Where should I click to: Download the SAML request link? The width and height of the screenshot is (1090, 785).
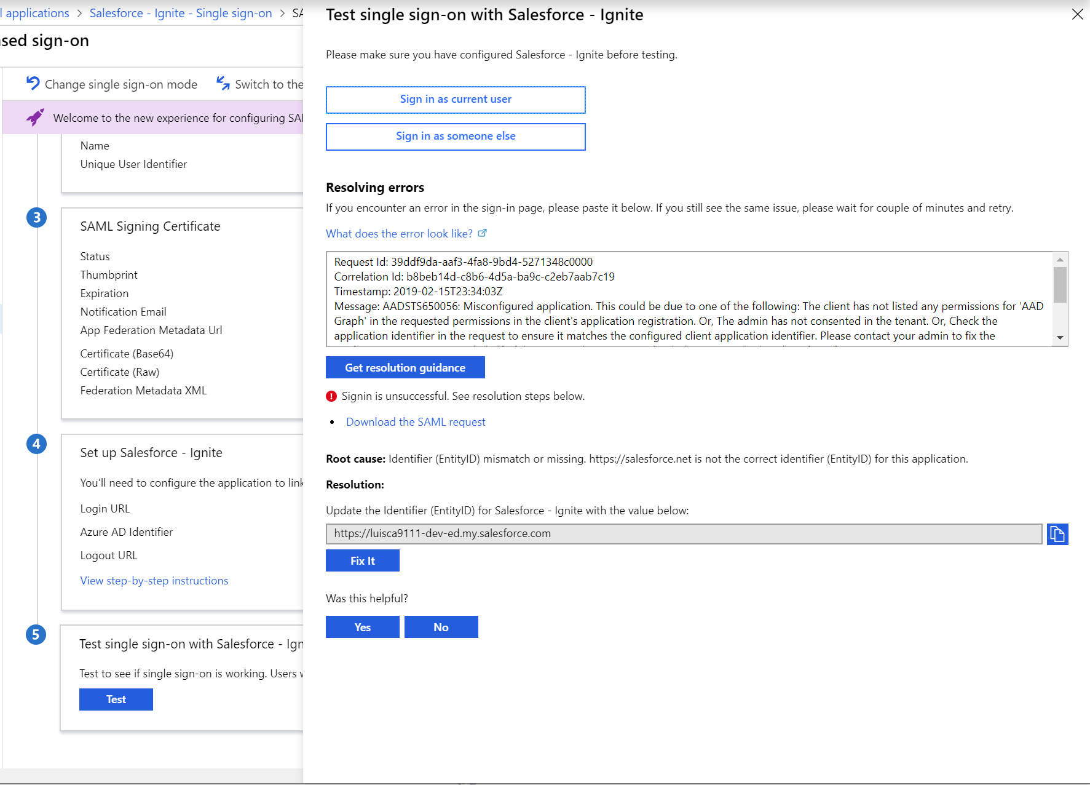tap(416, 422)
